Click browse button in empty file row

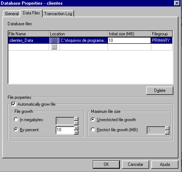point(54,47)
